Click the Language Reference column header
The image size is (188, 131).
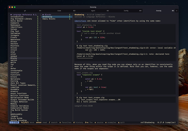24,15
